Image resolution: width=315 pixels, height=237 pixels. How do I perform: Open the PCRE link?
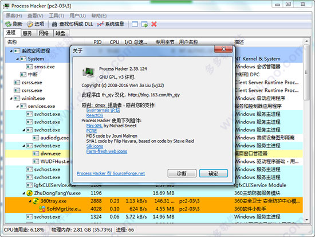[92, 131]
